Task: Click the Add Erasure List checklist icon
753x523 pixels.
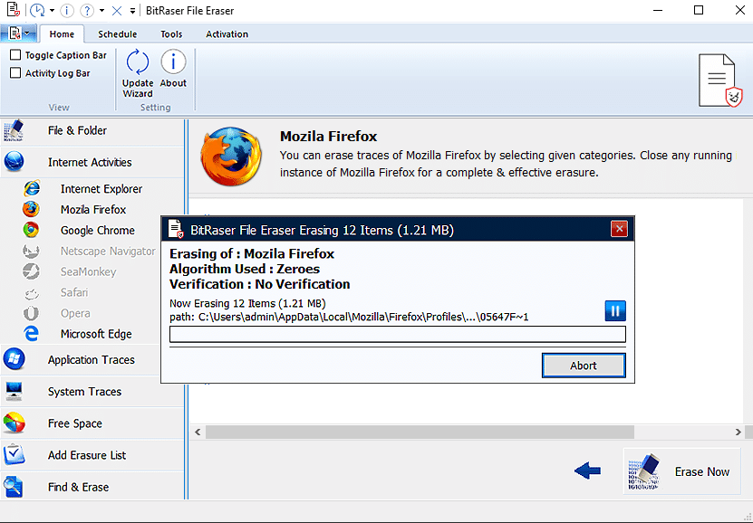Action: point(14,455)
